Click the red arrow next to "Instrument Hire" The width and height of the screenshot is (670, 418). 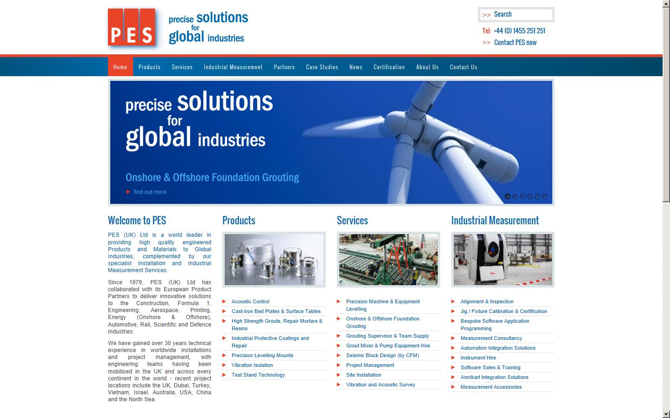point(454,358)
